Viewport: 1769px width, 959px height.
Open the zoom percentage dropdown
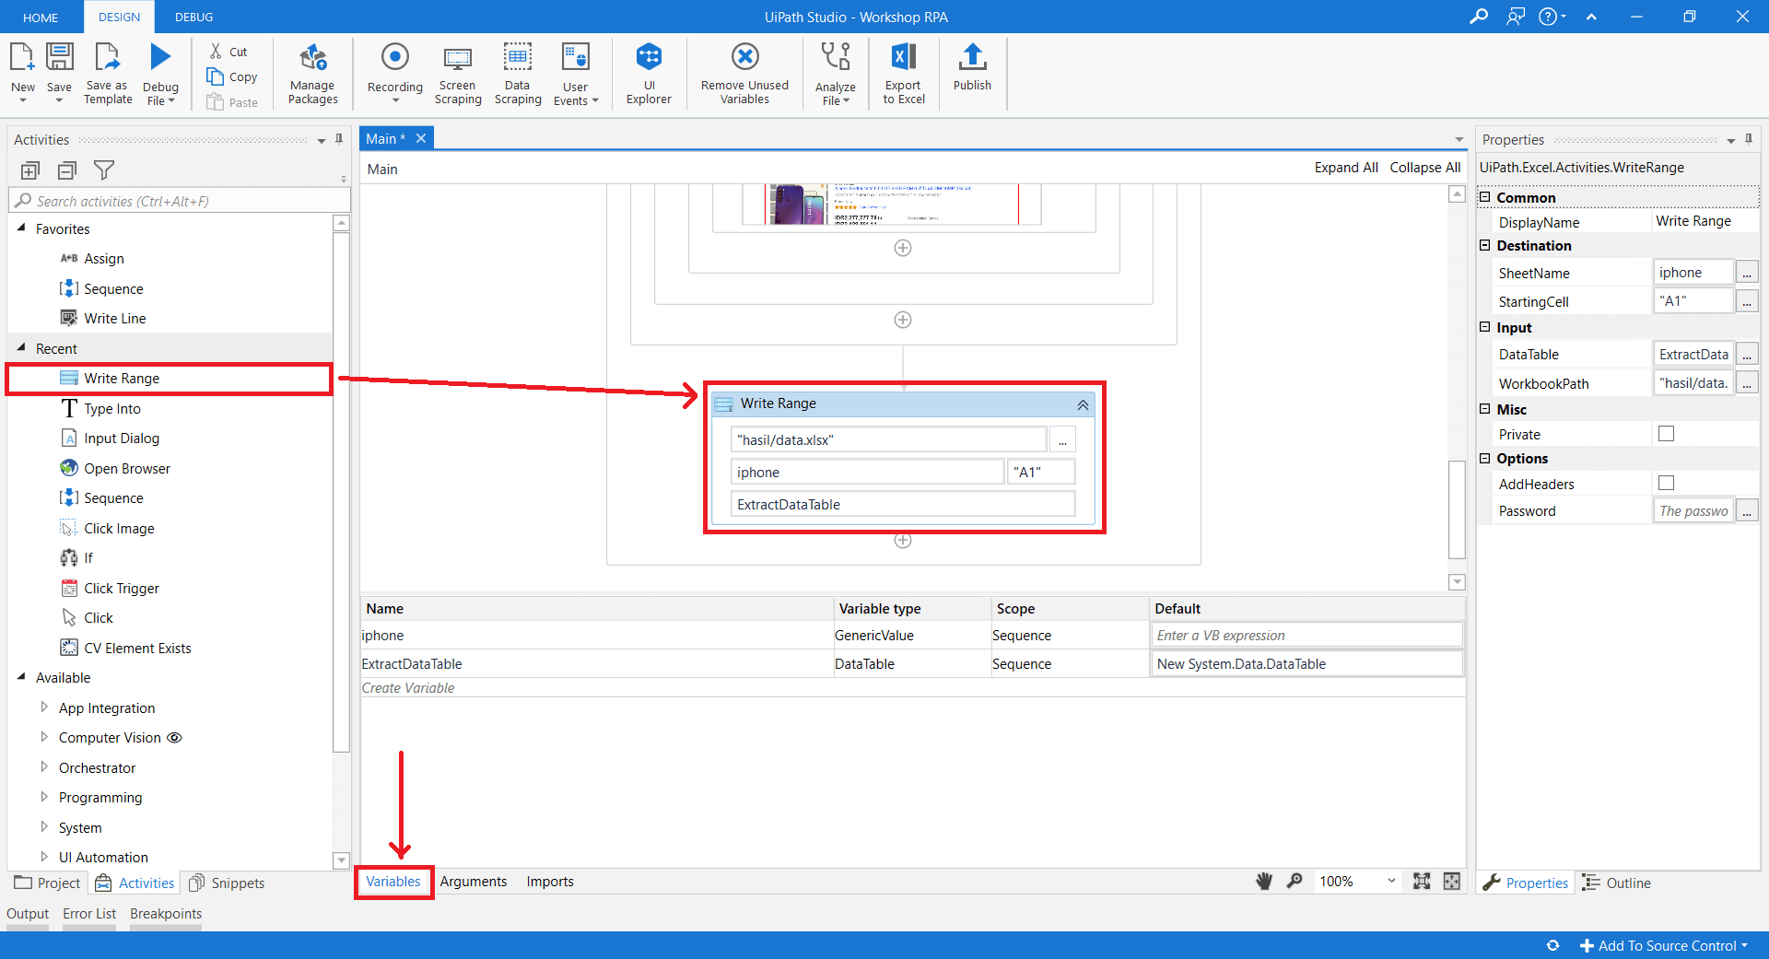1390,882
